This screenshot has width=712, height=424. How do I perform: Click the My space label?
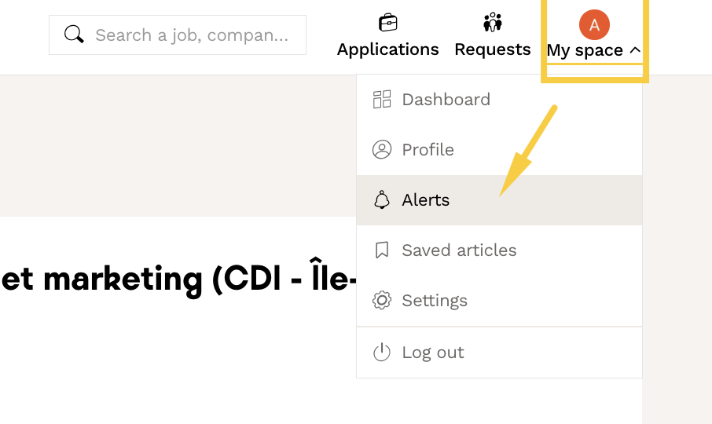coord(585,50)
